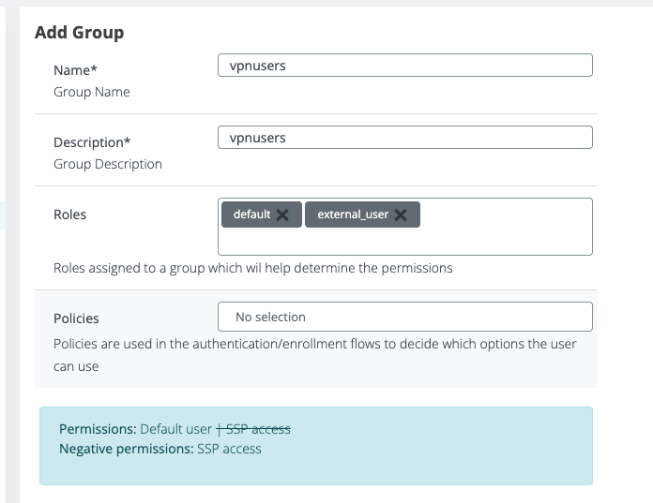Click the Name* field label

[x=75, y=70]
